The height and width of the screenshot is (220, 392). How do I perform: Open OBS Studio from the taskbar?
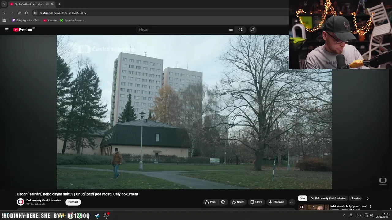coord(106,215)
